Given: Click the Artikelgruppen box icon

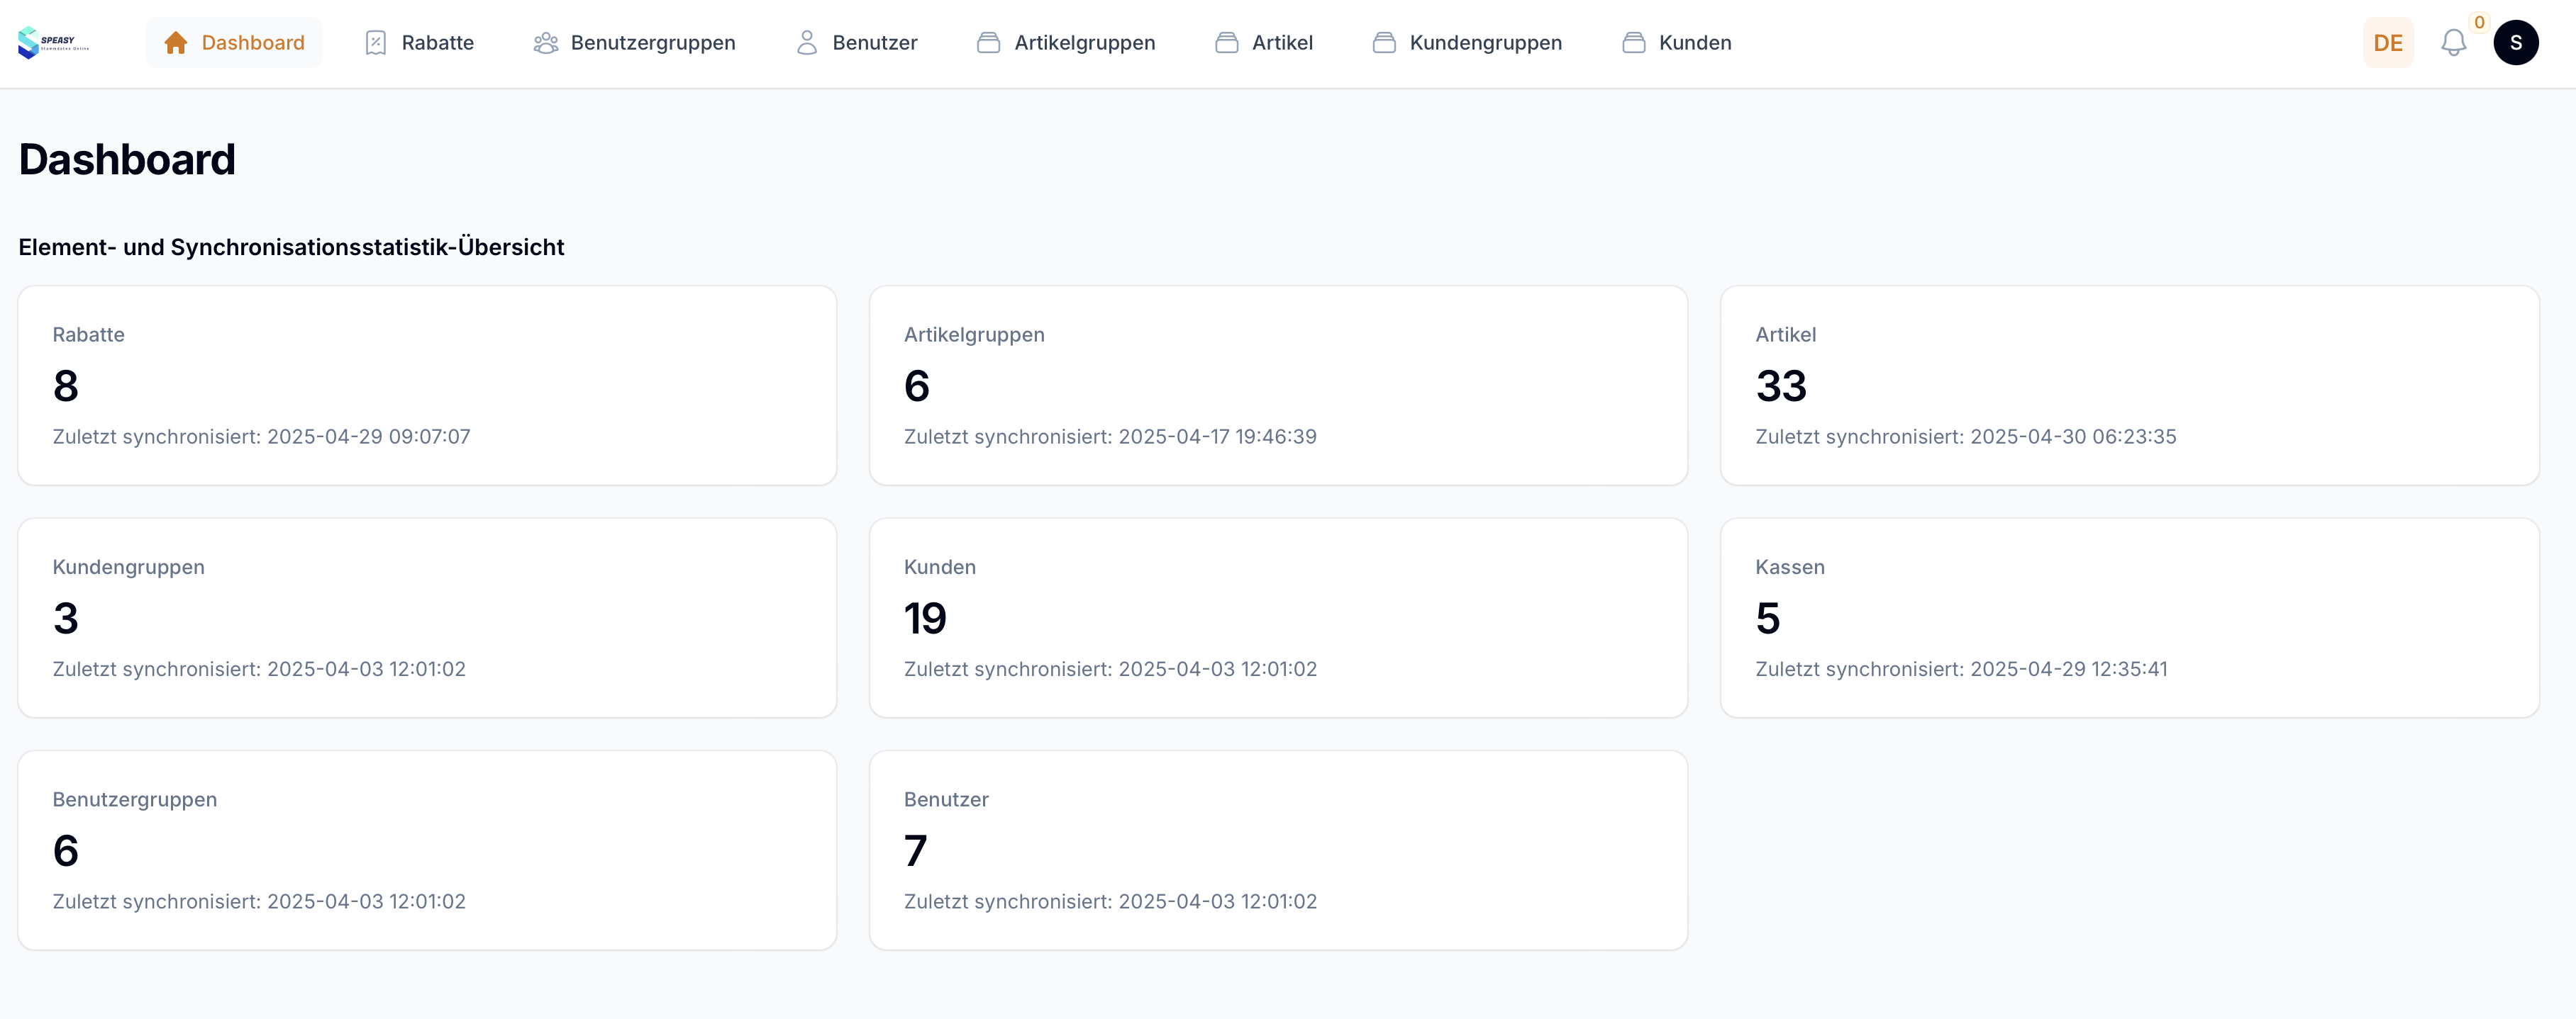Looking at the screenshot, I should pos(988,43).
